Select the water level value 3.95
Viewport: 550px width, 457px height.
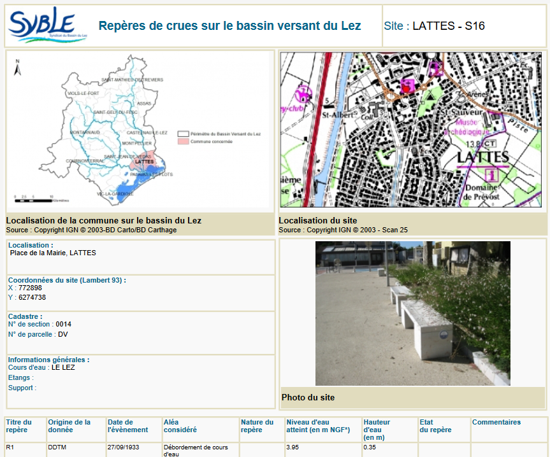click(x=293, y=447)
